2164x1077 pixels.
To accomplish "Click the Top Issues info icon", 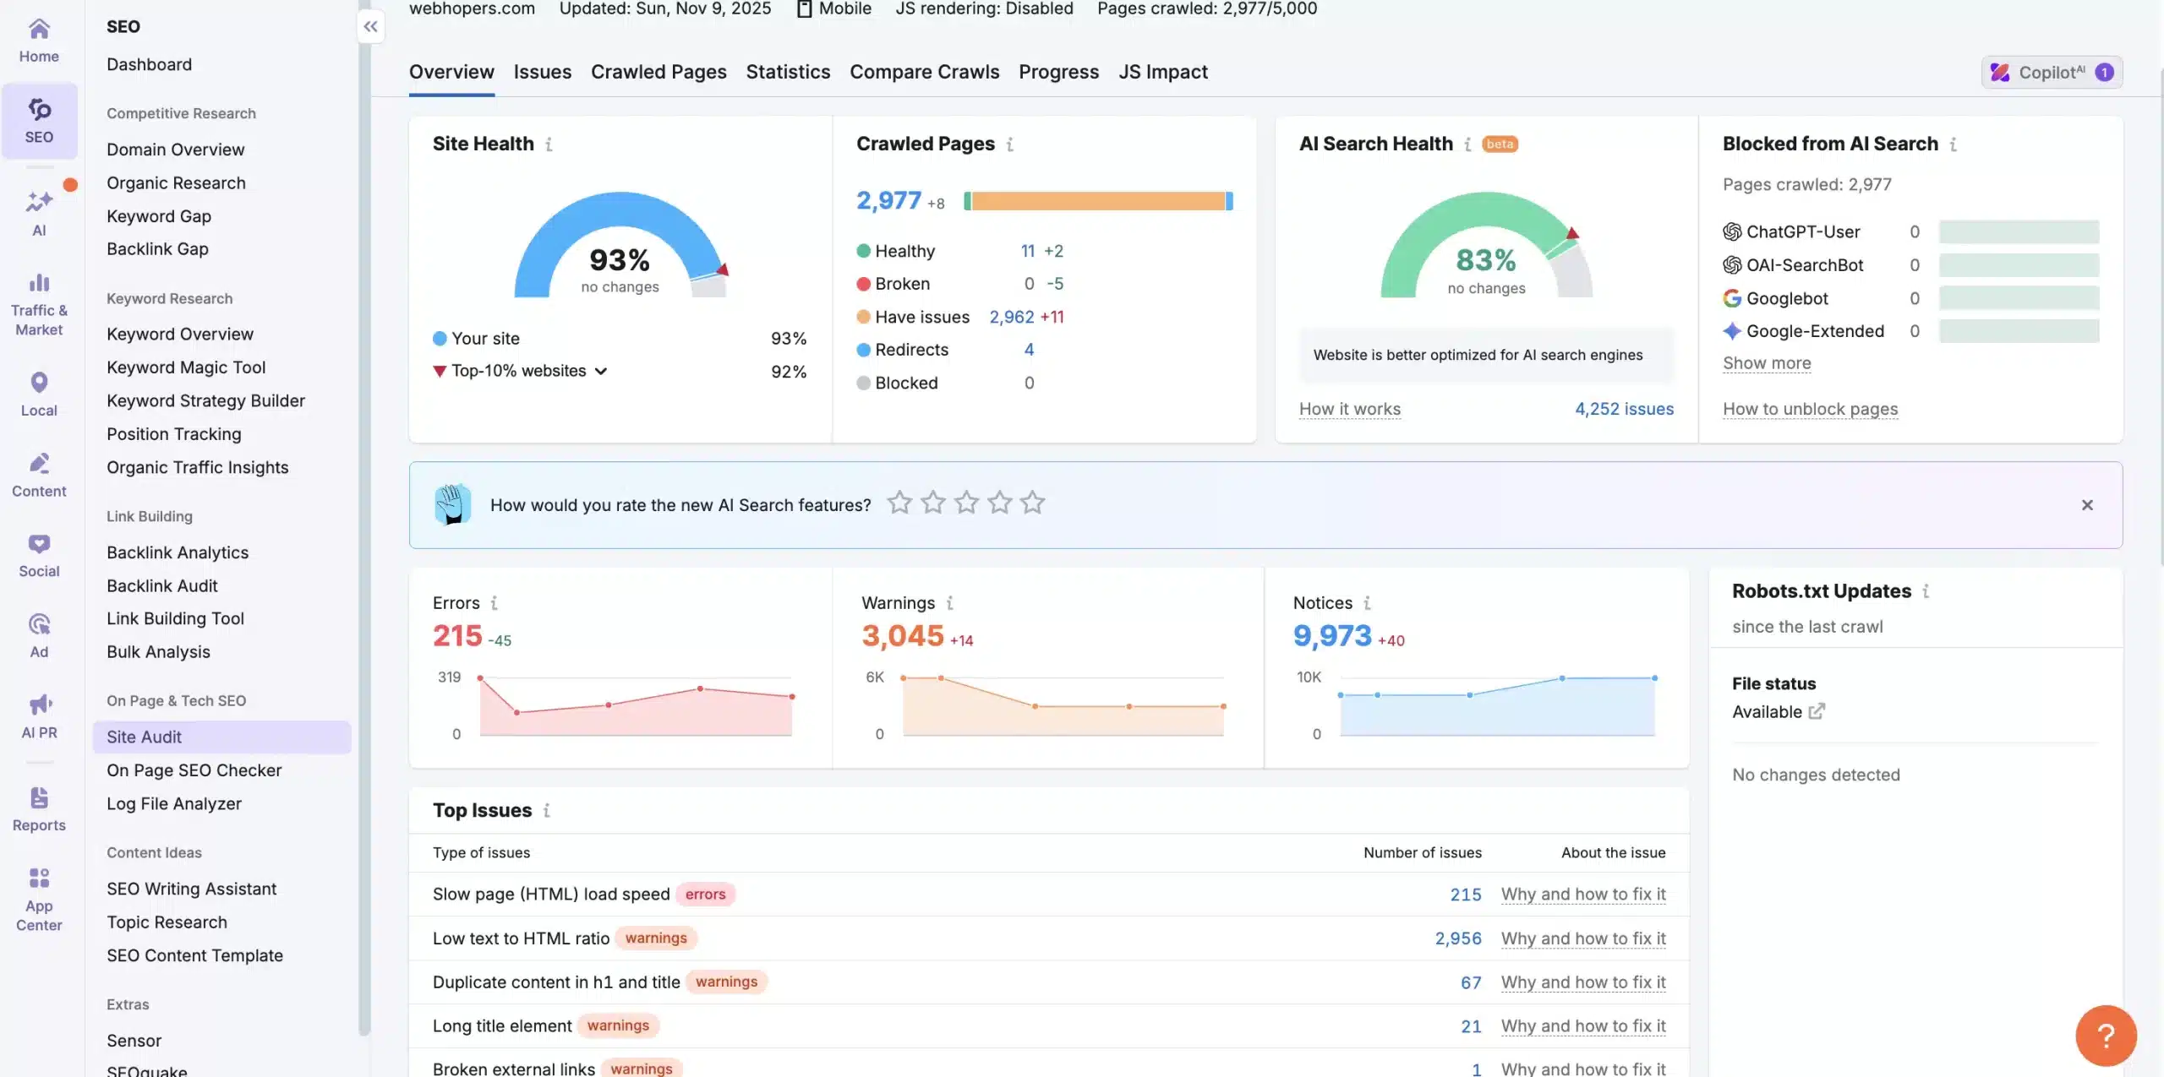I will 547,811.
